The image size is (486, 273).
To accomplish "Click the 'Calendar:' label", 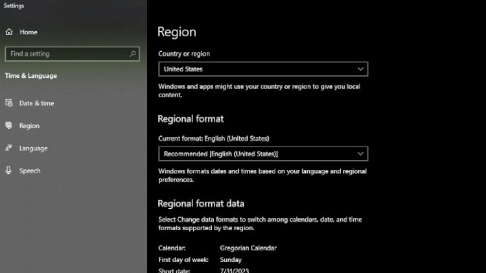I will (172, 248).
